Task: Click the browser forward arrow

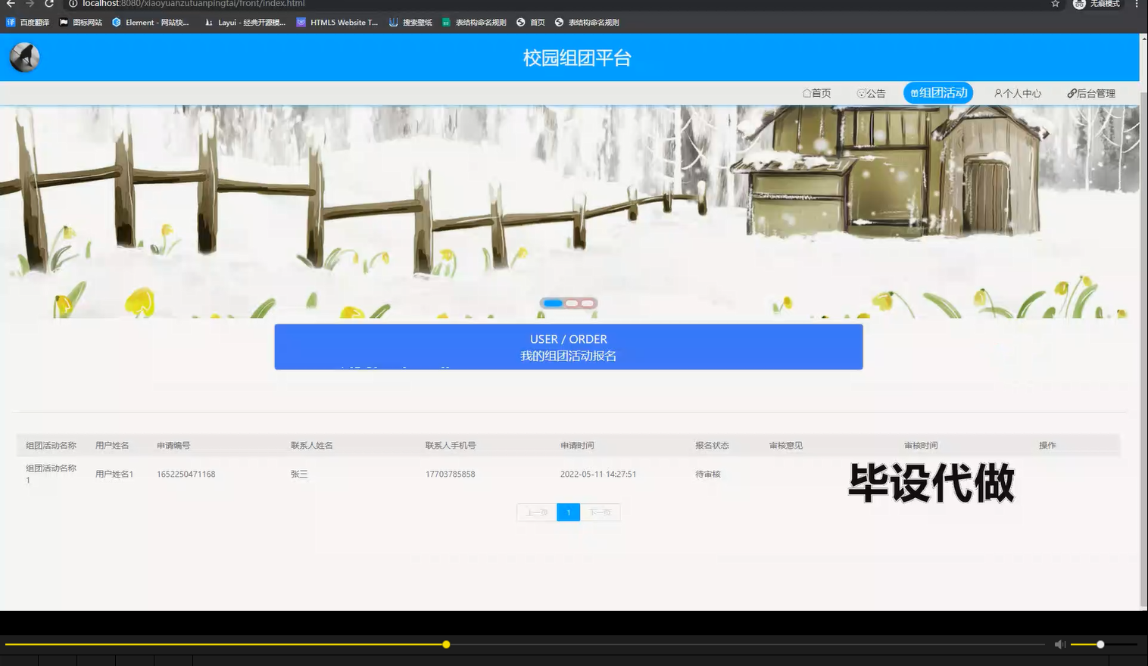Action: click(30, 4)
